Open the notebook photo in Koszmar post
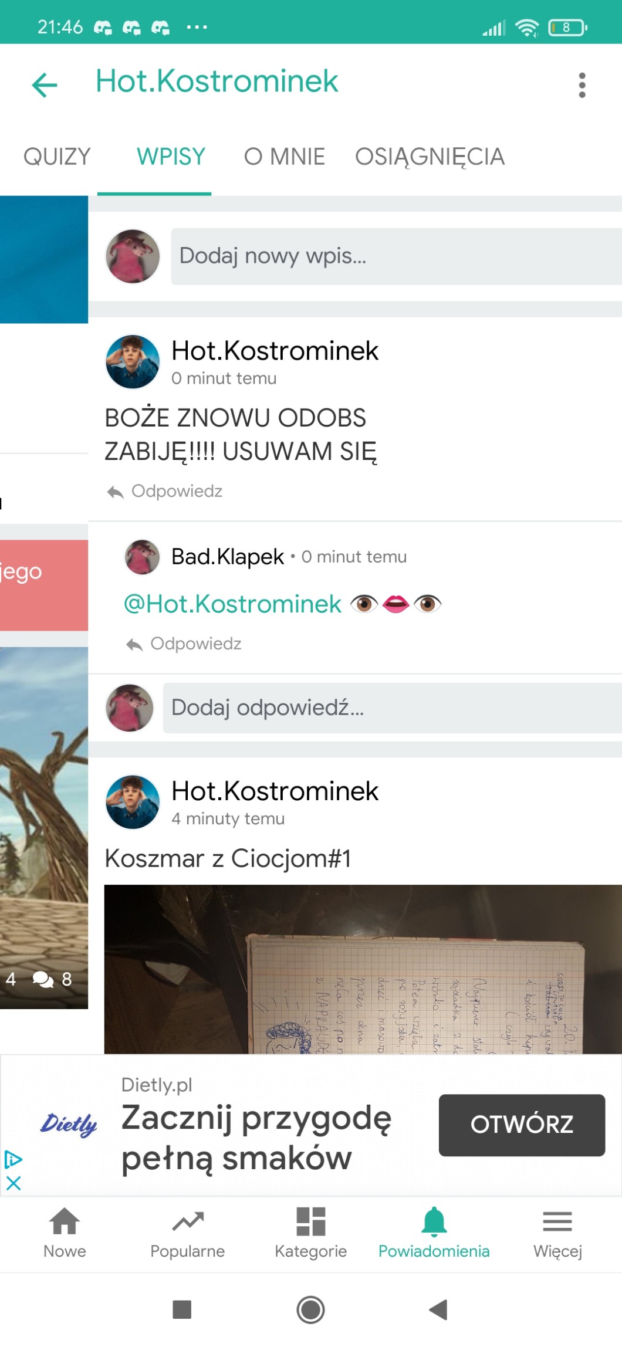This screenshot has height=1347, width=622. point(363,969)
